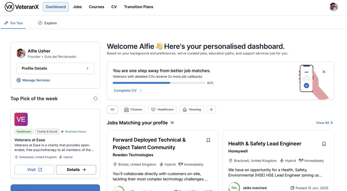347x191 pixels.
Task: Click the Gateshead location pin icon
Action: point(16,157)
